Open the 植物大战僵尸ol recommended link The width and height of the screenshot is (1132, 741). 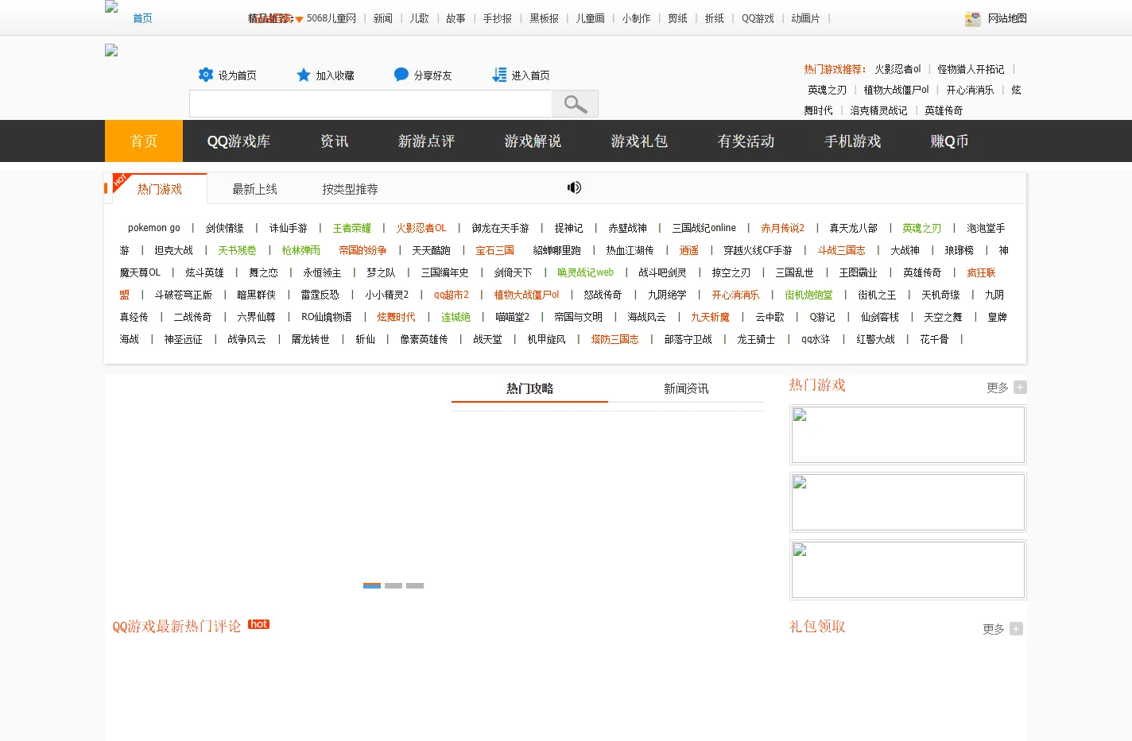coord(896,90)
